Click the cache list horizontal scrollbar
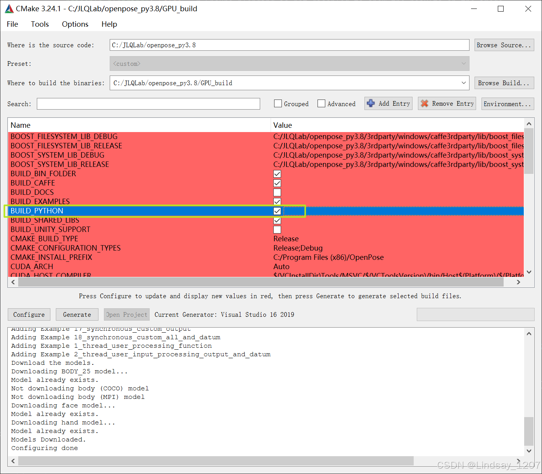 pos(261,282)
